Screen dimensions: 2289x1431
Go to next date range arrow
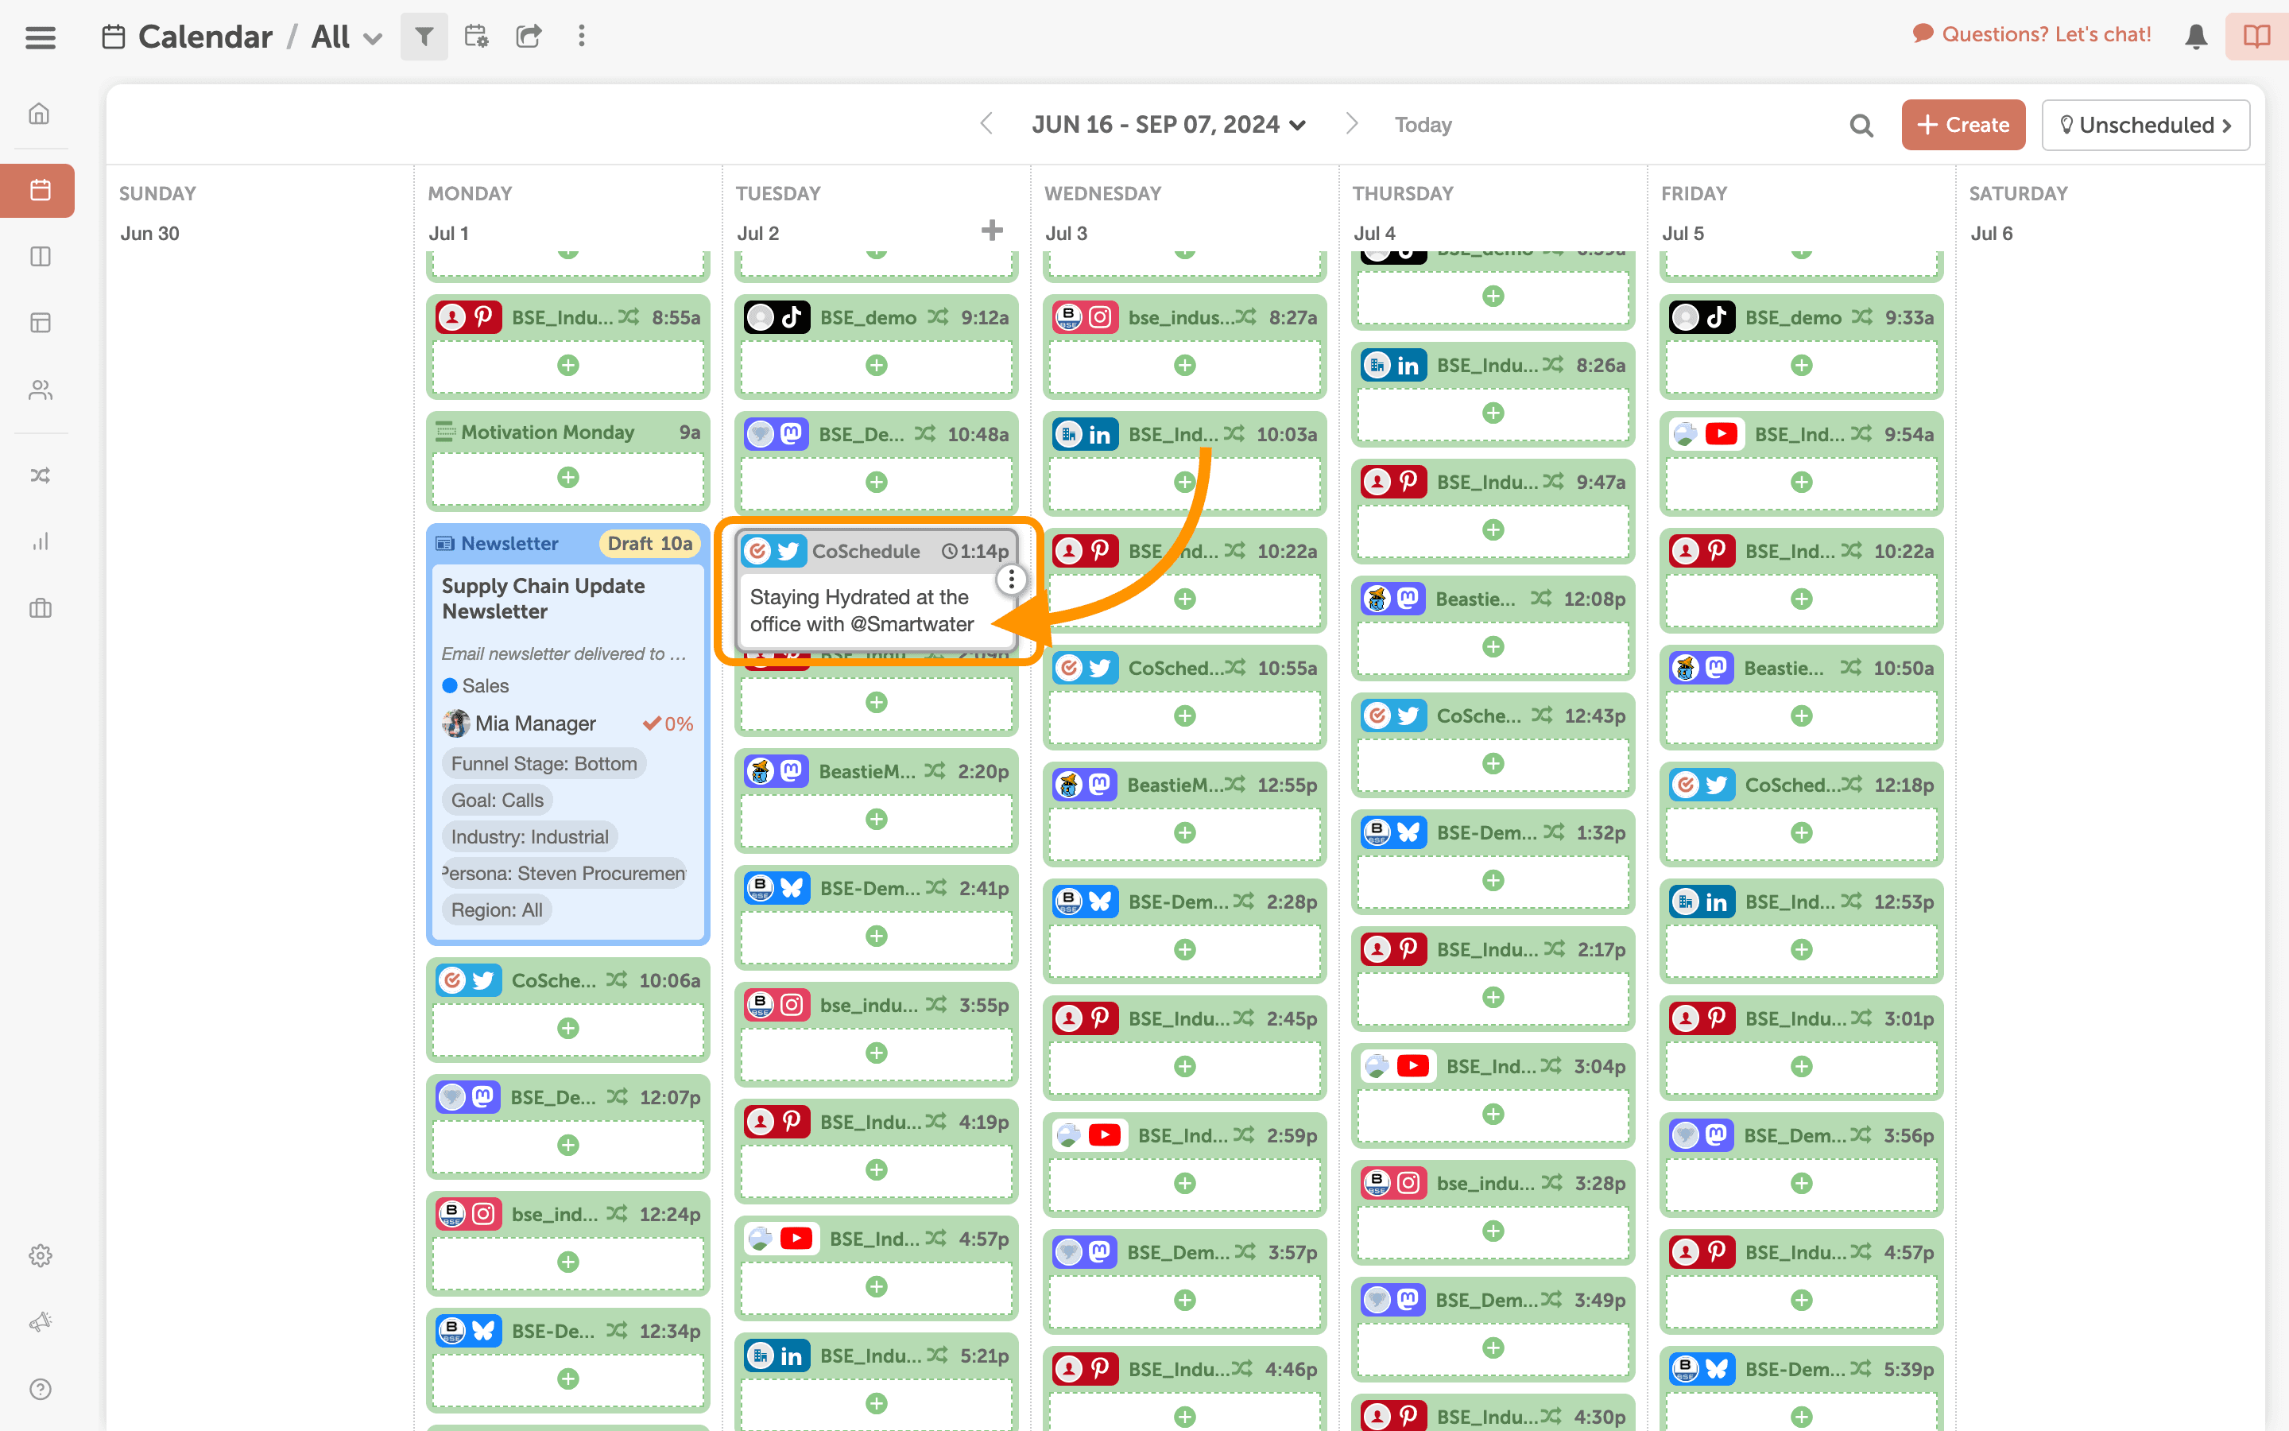point(1352,124)
